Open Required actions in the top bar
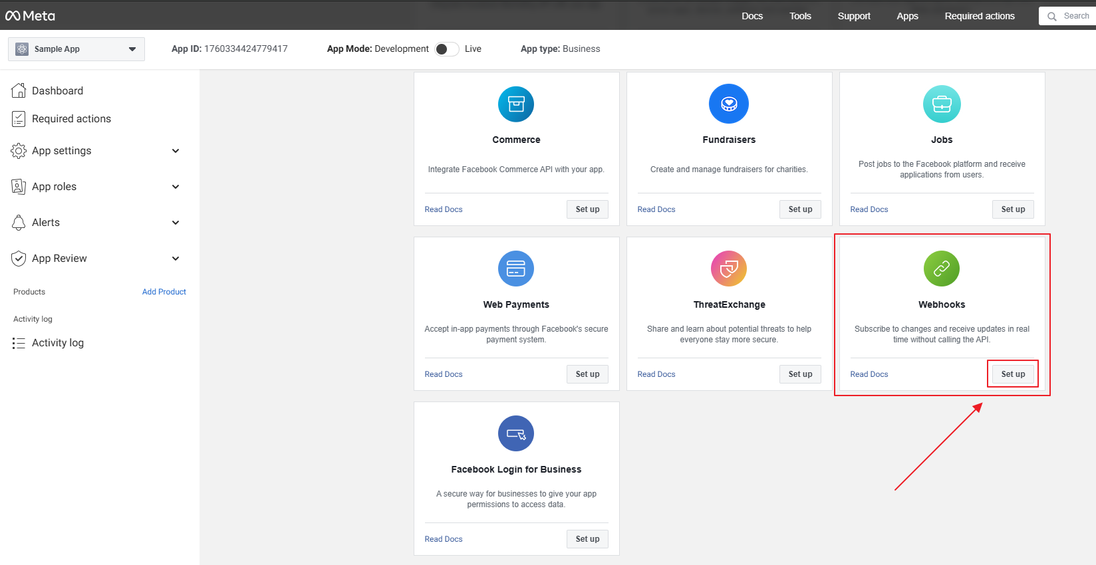The width and height of the screenshot is (1096, 565). coord(980,16)
